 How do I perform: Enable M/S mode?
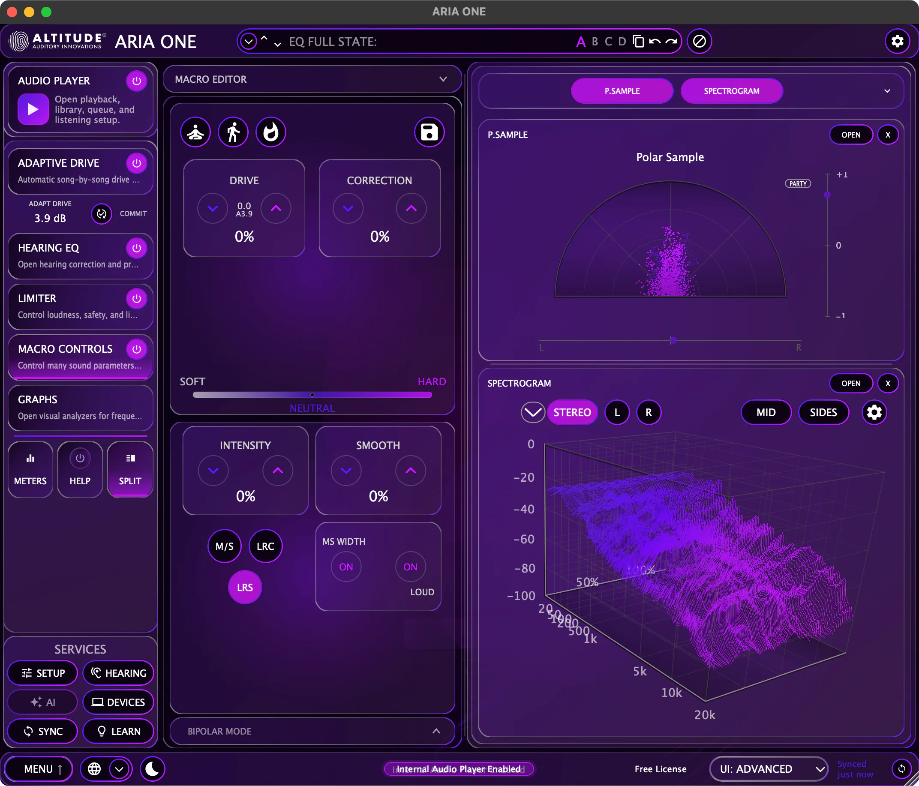pyautogui.click(x=225, y=546)
